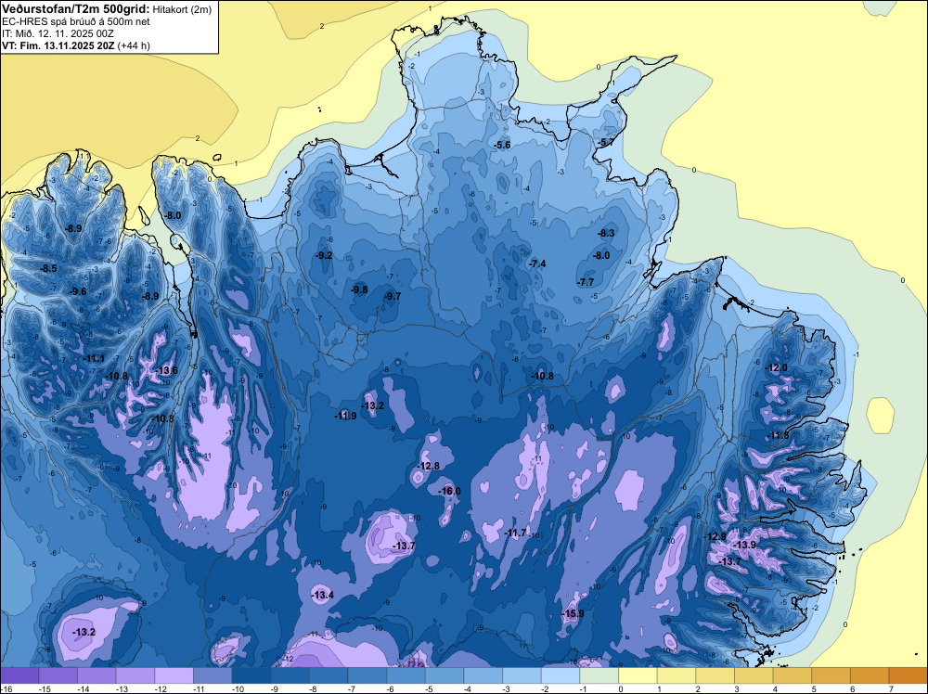The height and width of the screenshot is (694, 928).
Task: Click the legend tick label -10
Action: coord(237,688)
